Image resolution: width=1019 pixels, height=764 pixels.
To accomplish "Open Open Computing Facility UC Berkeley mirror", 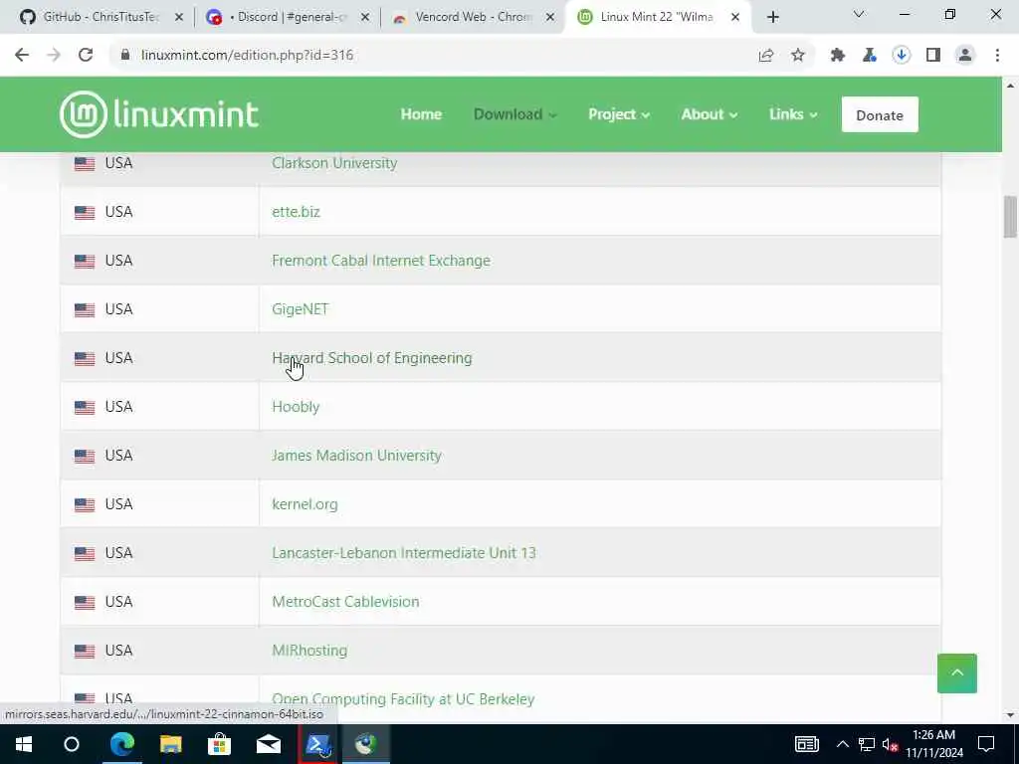I will pos(403,699).
